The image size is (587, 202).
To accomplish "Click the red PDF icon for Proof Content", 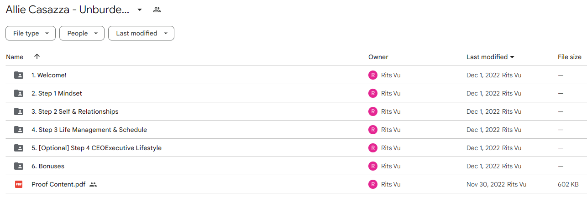I will coord(19,184).
